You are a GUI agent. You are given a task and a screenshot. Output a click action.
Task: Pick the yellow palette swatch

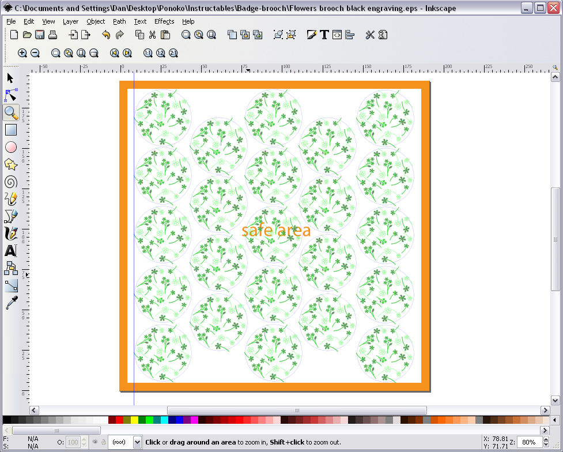134,420
